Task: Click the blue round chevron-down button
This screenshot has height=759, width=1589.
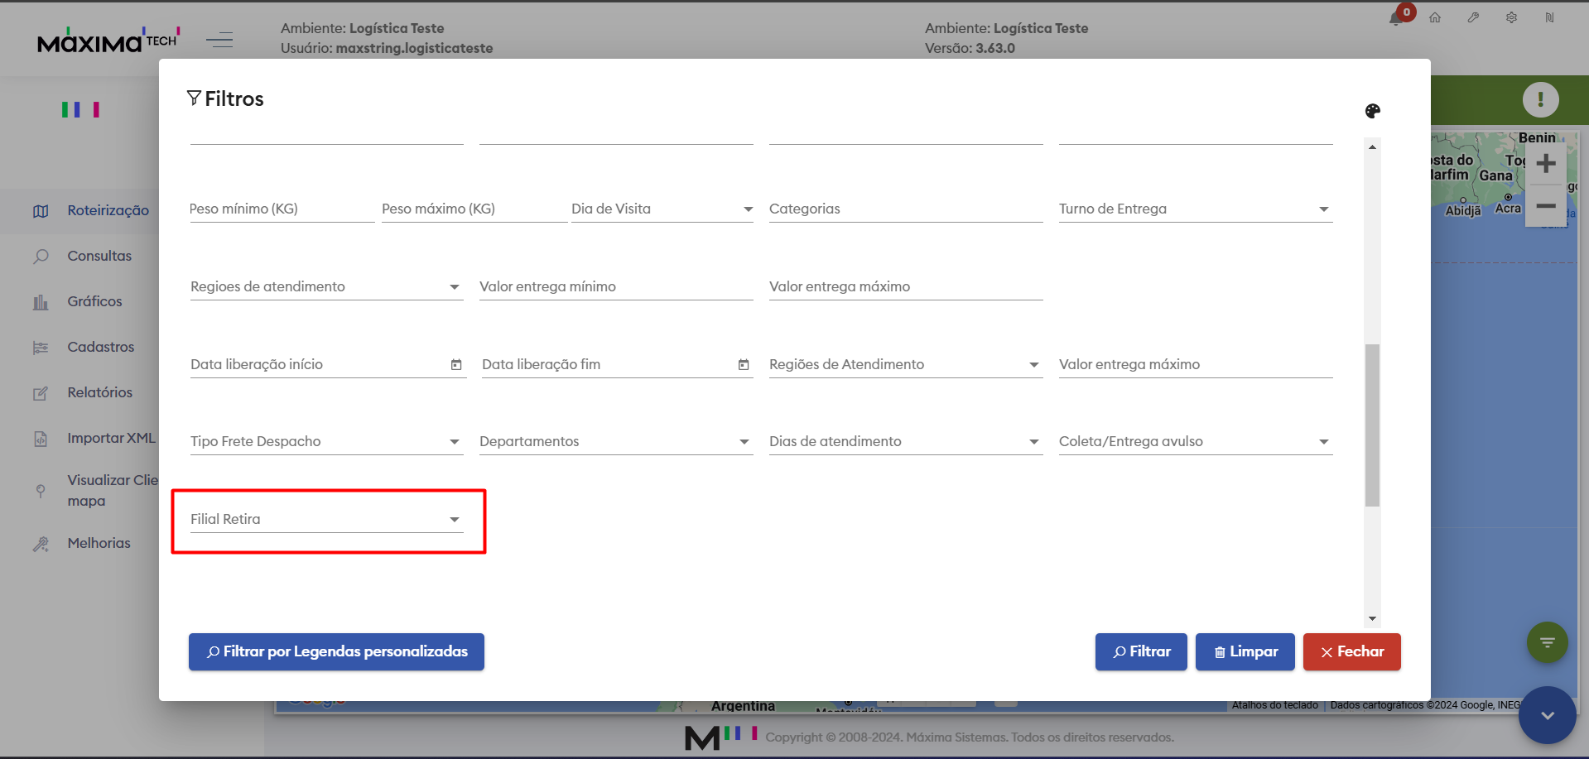Action: coord(1548,715)
